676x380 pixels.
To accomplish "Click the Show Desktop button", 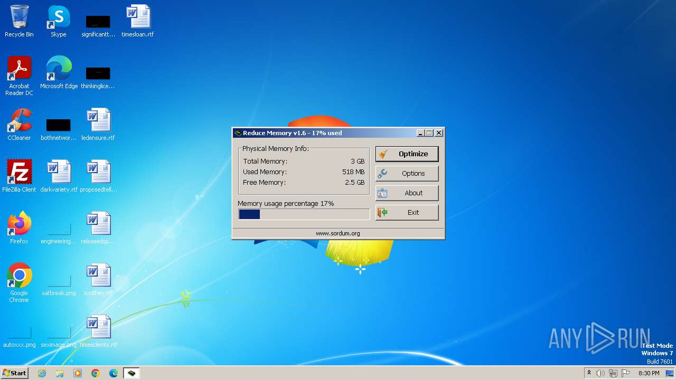I will [670, 373].
